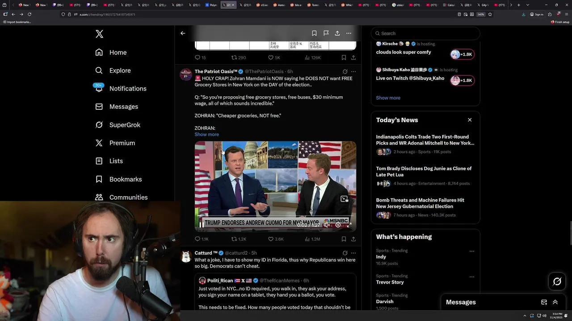The width and height of the screenshot is (572, 321).
Task: Open Bookmarks from the sidebar
Action: (x=118, y=179)
